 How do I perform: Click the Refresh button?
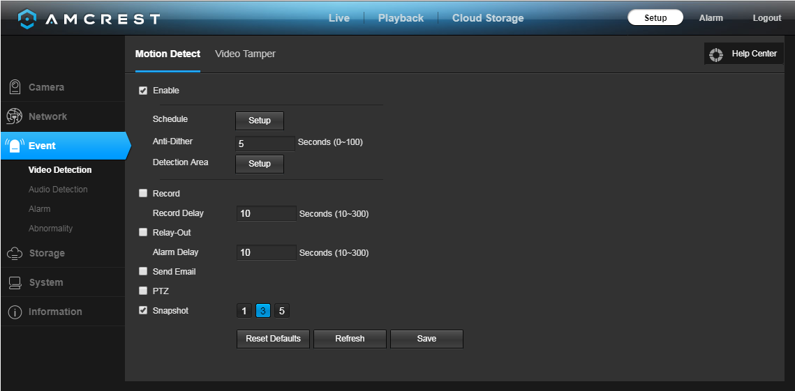[350, 339]
